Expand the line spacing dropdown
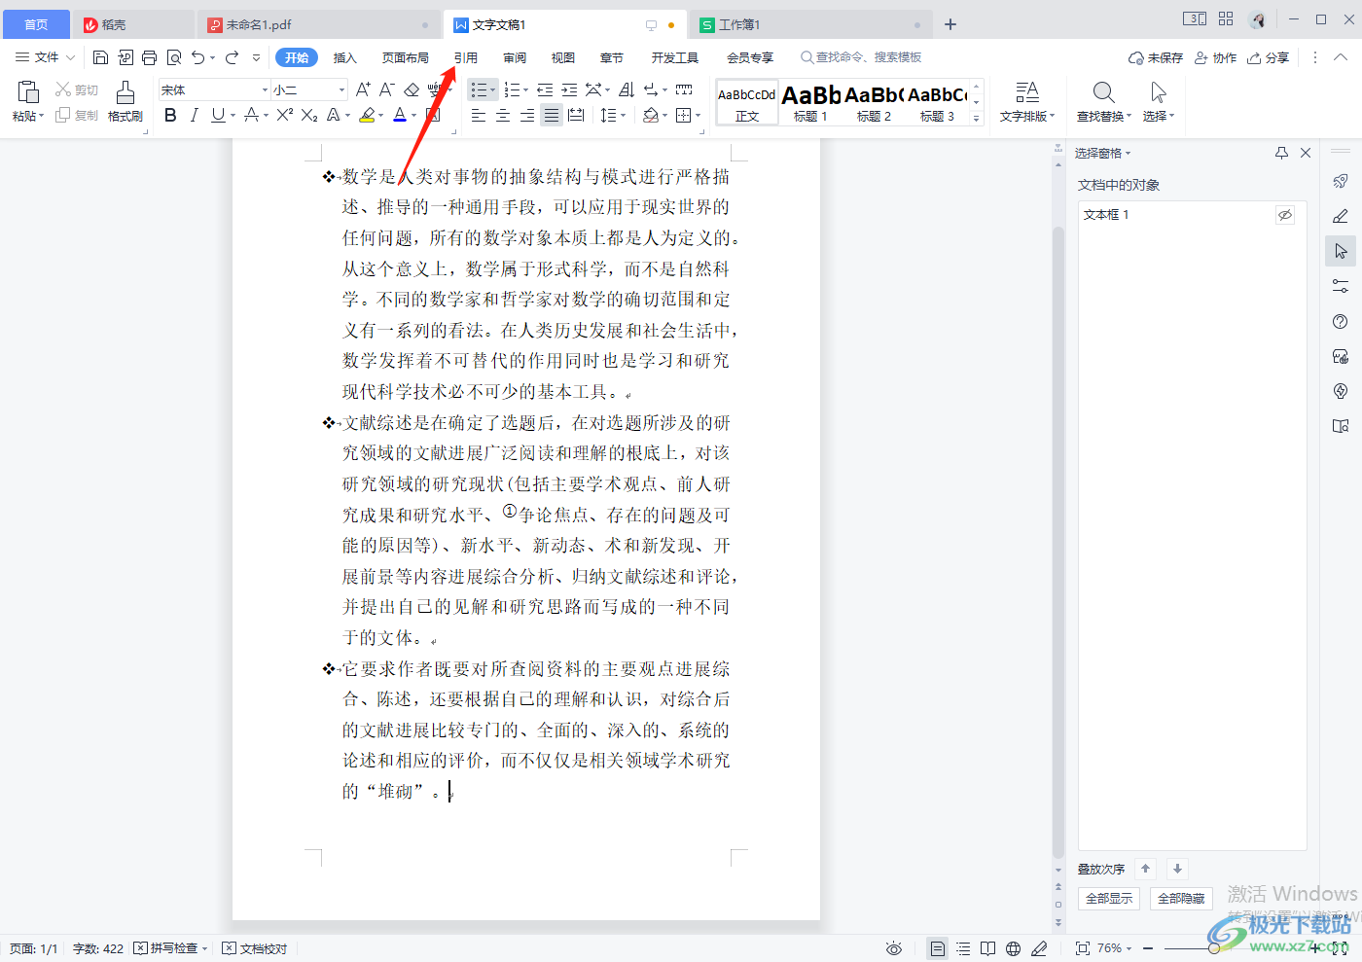 (x=623, y=116)
